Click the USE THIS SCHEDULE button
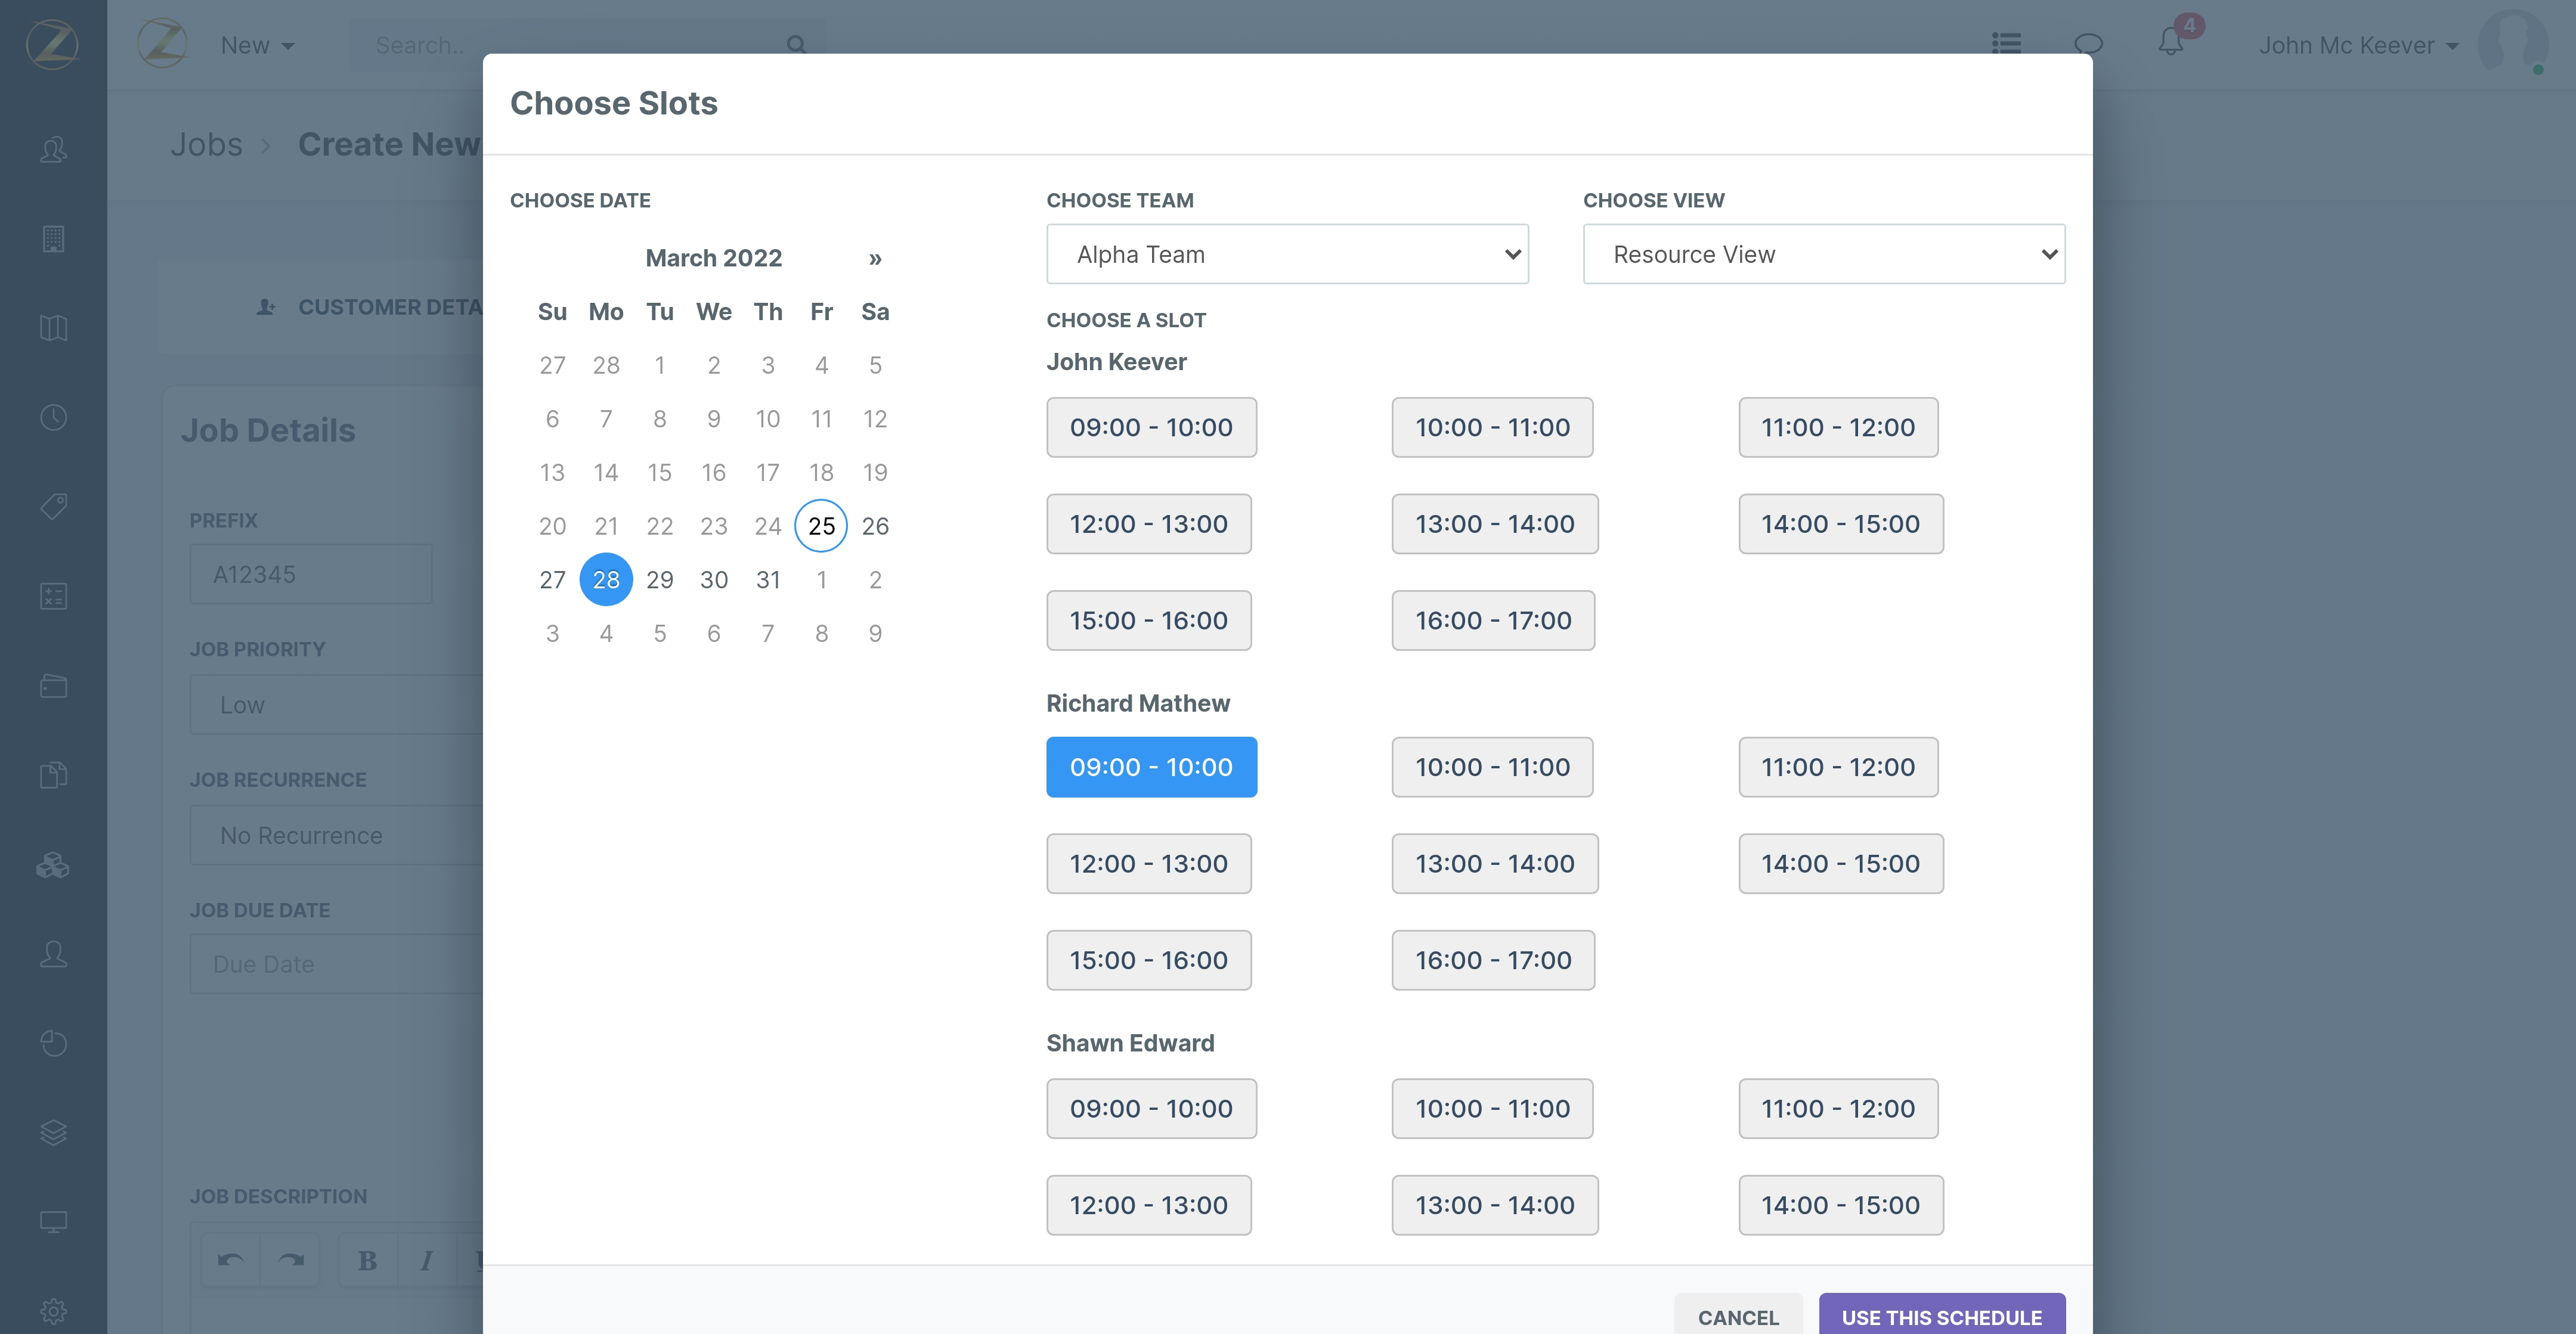2576x1334 pixels. (x=1941, y=1317)
